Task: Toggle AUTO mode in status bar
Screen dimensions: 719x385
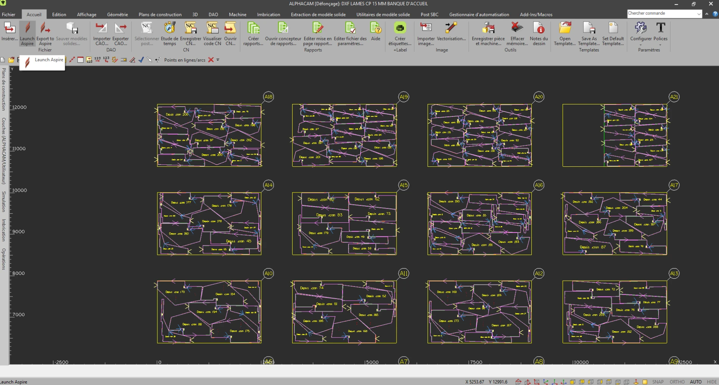Action: point(696,382)
